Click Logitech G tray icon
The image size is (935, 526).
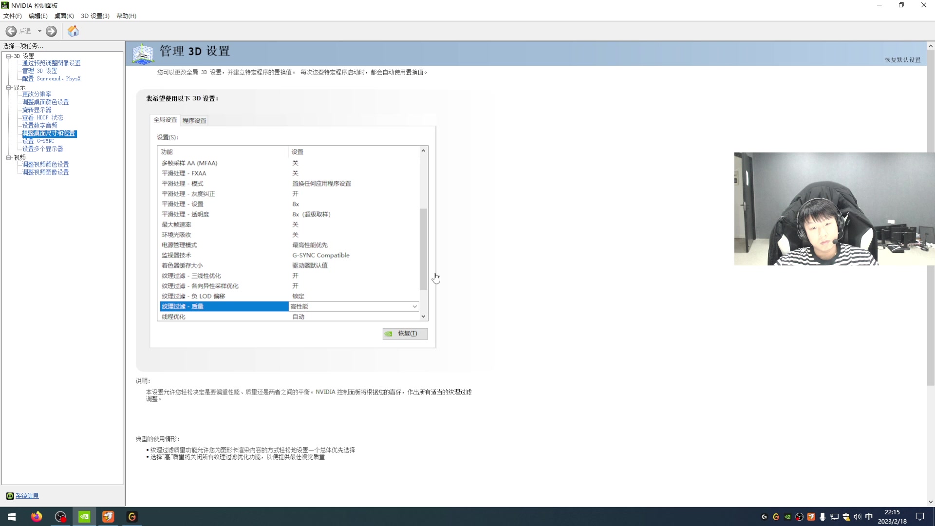click(764, 517)
